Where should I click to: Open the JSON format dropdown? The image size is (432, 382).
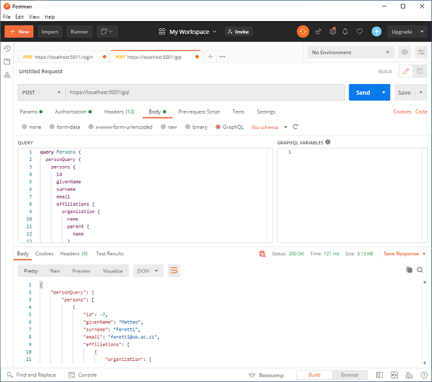pyautogui.click(x=148, y=270)
